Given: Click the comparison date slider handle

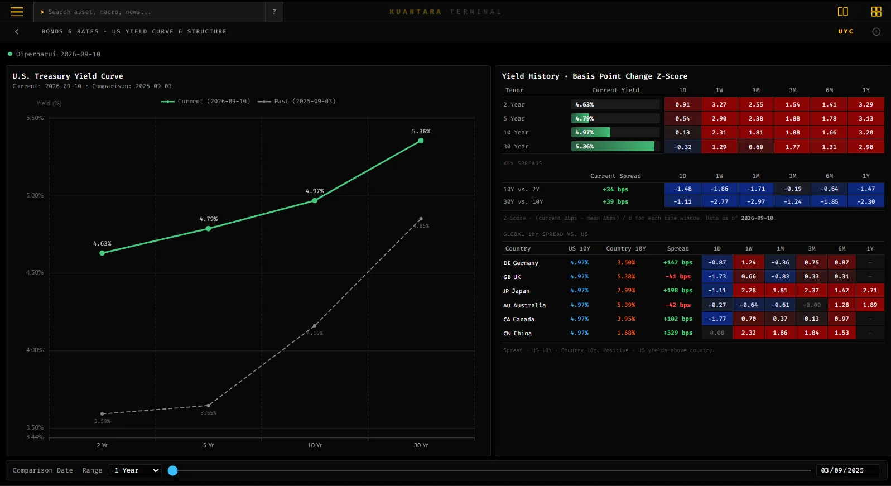Looking at the screenshot, I should click(x=173, y=470).
